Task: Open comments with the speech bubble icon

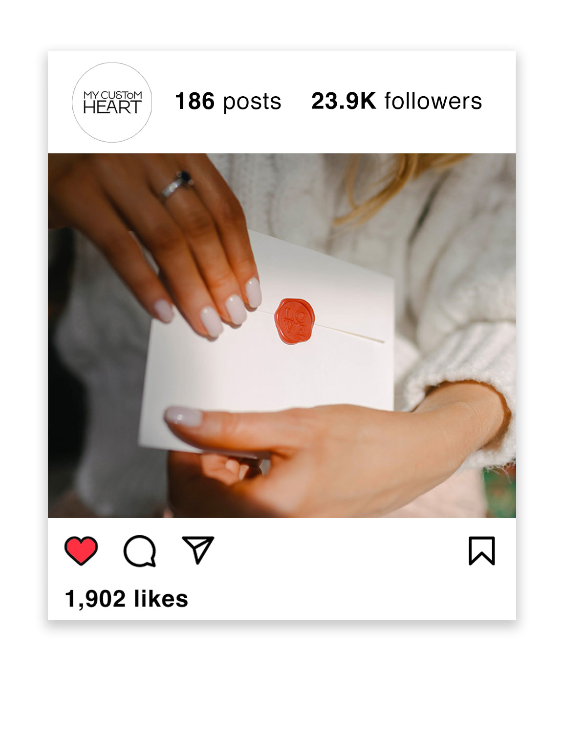Action: [140, 551]
